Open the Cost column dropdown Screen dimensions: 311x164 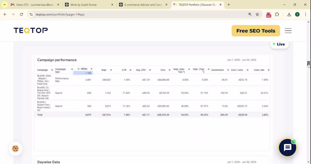point(169,70)
